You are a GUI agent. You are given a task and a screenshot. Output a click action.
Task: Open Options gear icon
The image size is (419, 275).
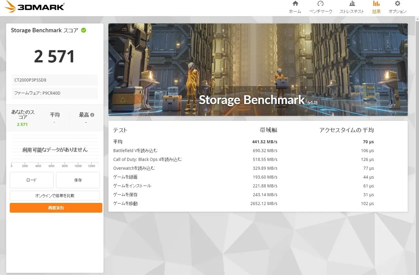(x=397, y=4)
